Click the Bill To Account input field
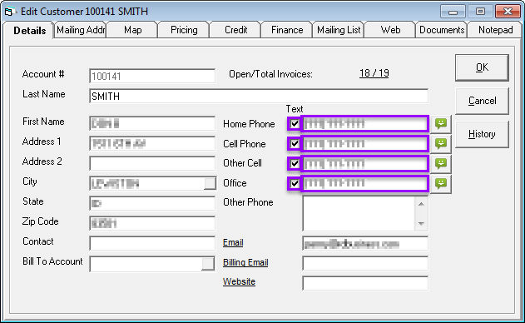Image resolution: width=525 pixels, height=323 pixels. [x=146, y=264]
